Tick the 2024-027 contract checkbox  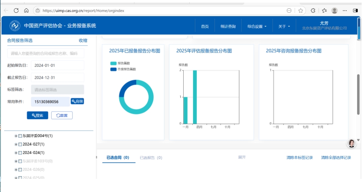pyautogui.click(x=20, y=144)
